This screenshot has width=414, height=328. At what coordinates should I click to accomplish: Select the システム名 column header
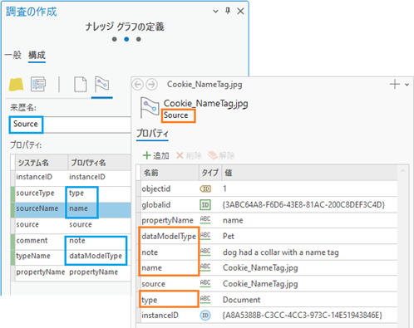(x=41, y=163)
